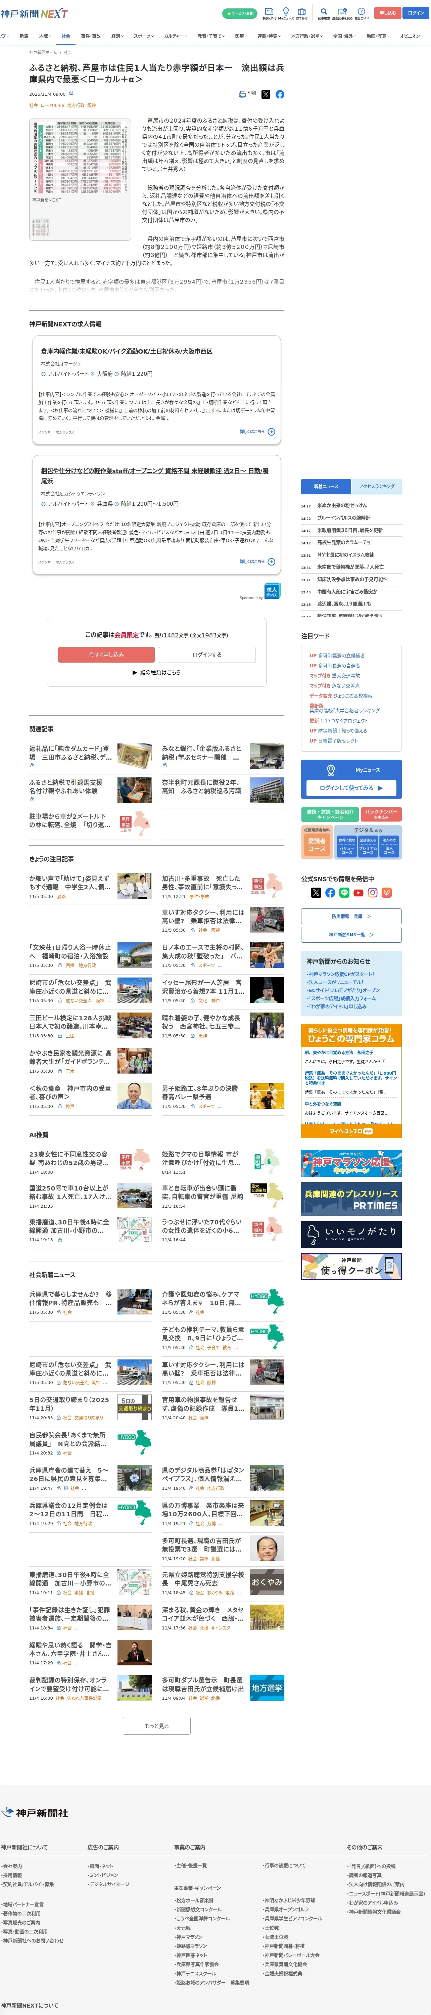This screenshot has width=431, height=2015.
Task: Open the orange V app icon in SNS row
Action: coord(386,893)
